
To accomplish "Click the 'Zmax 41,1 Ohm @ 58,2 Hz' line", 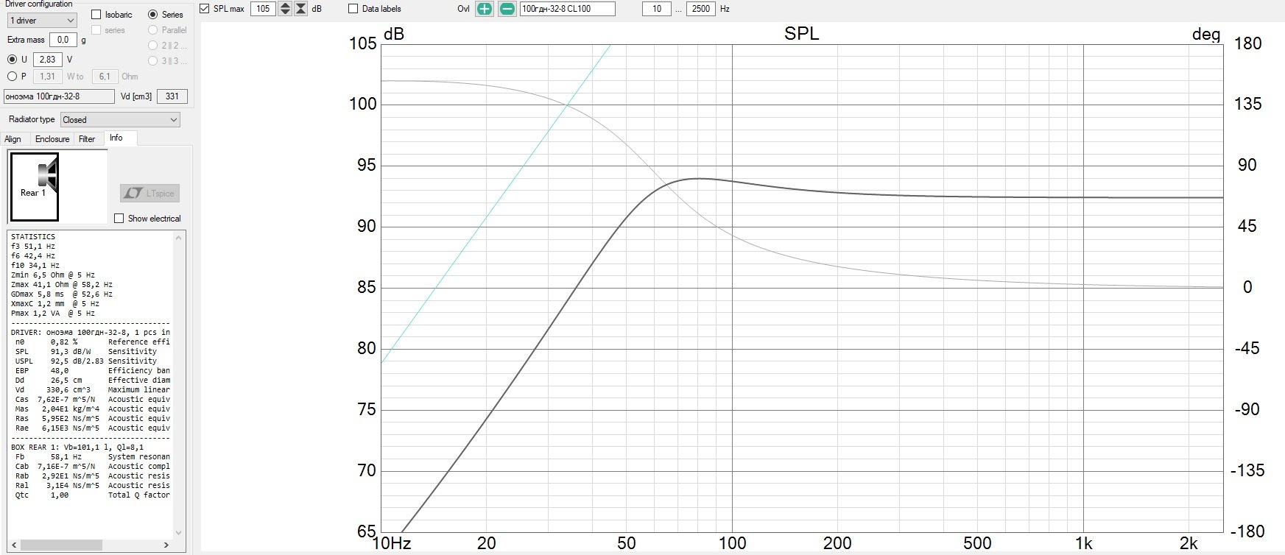I will coord(62,285).
